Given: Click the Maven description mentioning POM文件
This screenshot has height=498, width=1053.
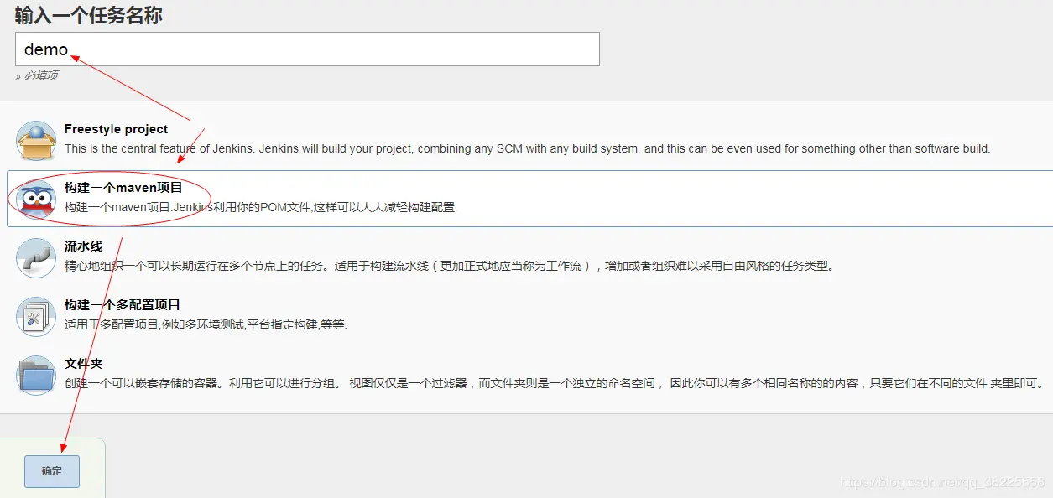Looking at the screenshot, I should point(261,207).
